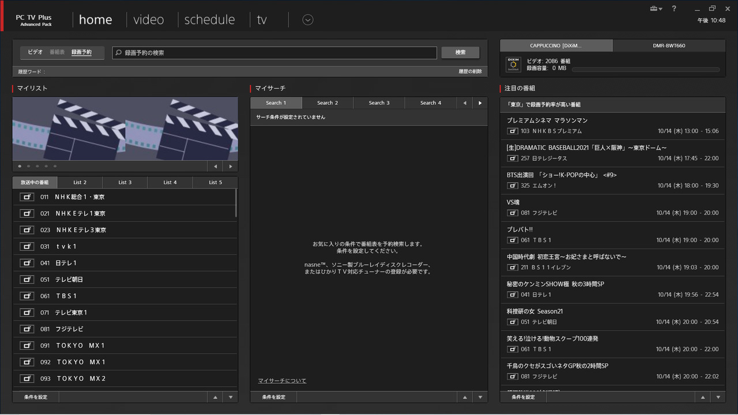Switch search mode to ビデオ
738x415 pixels.
pos(35,52)
